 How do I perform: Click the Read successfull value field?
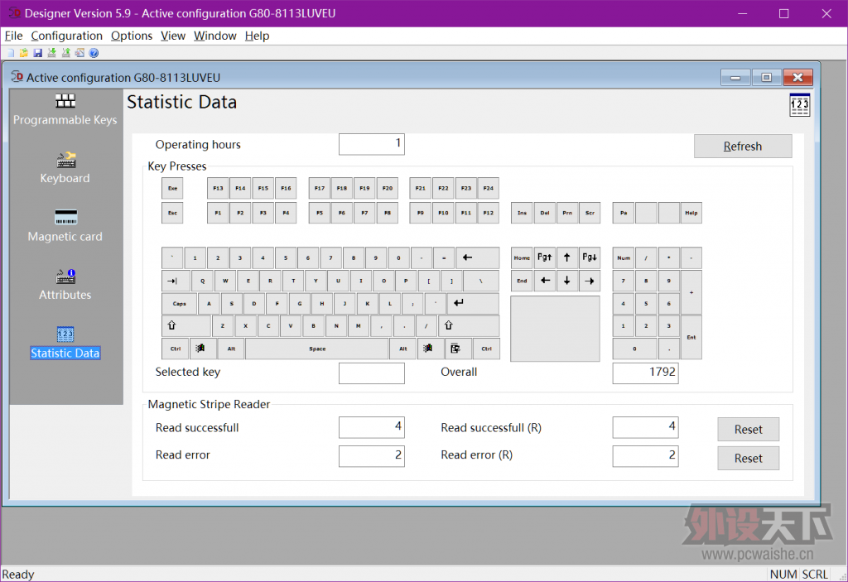point(372,427)
